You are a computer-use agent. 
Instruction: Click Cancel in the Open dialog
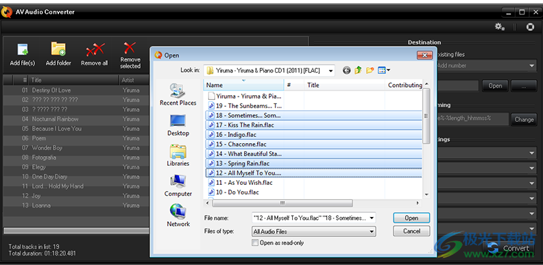click(411, 231)
